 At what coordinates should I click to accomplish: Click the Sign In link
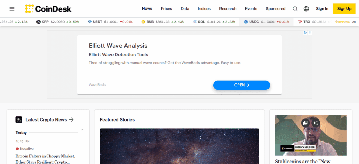(322, 9)
